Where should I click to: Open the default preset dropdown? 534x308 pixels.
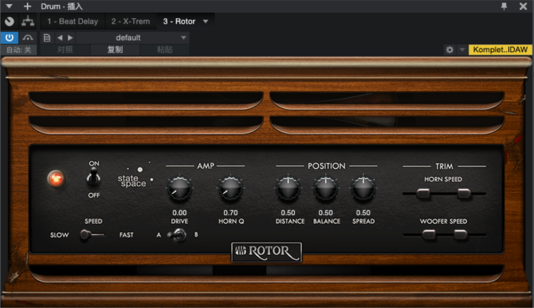[132, 37]
